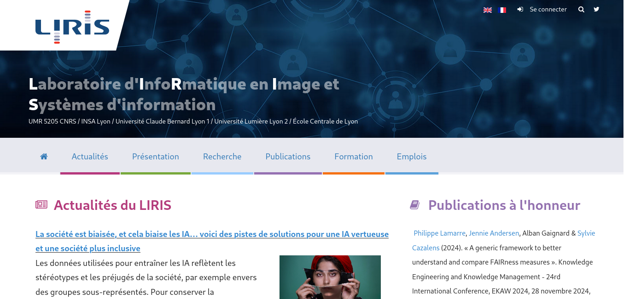Open the Formation menu

354,157
